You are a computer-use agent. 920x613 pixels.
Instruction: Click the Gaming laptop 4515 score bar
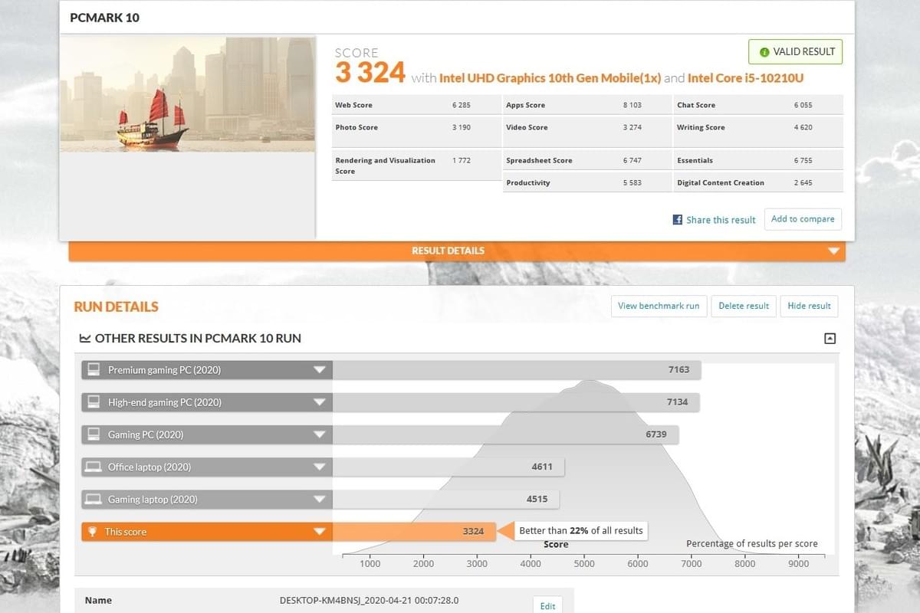click(446, 499)
